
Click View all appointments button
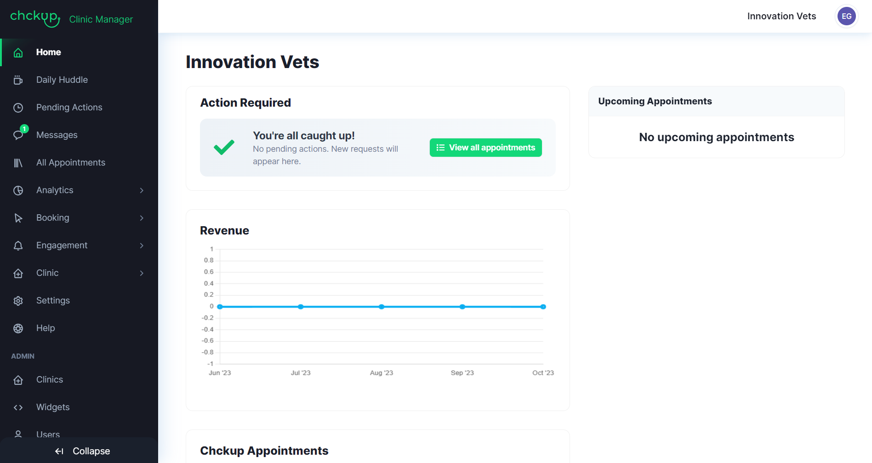coord(485,148)
